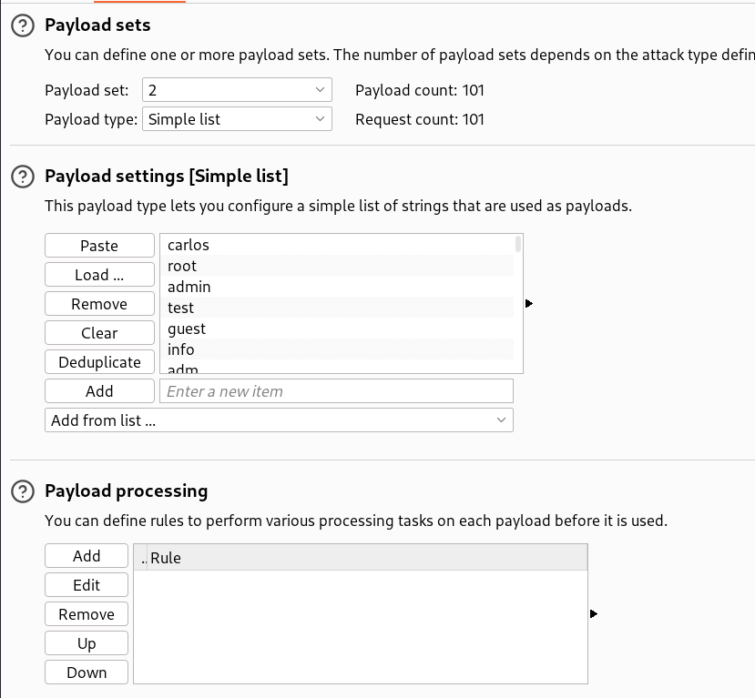Expand the rule table side arrow
The height and width of the screenshot is (698, 755).
[594, 614]
